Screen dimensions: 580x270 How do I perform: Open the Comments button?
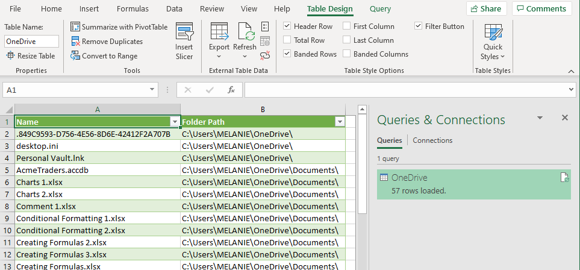pyautogui.click(x=542, y=9)
